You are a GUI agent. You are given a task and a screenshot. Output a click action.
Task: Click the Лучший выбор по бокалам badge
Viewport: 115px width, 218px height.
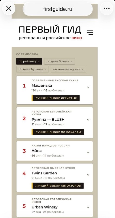point(58,132)
